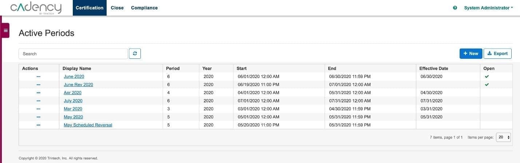Expand the System Administrator dropdown
Image resolution: width=520 pixels, height=163 pixels.
click(488, 8)
